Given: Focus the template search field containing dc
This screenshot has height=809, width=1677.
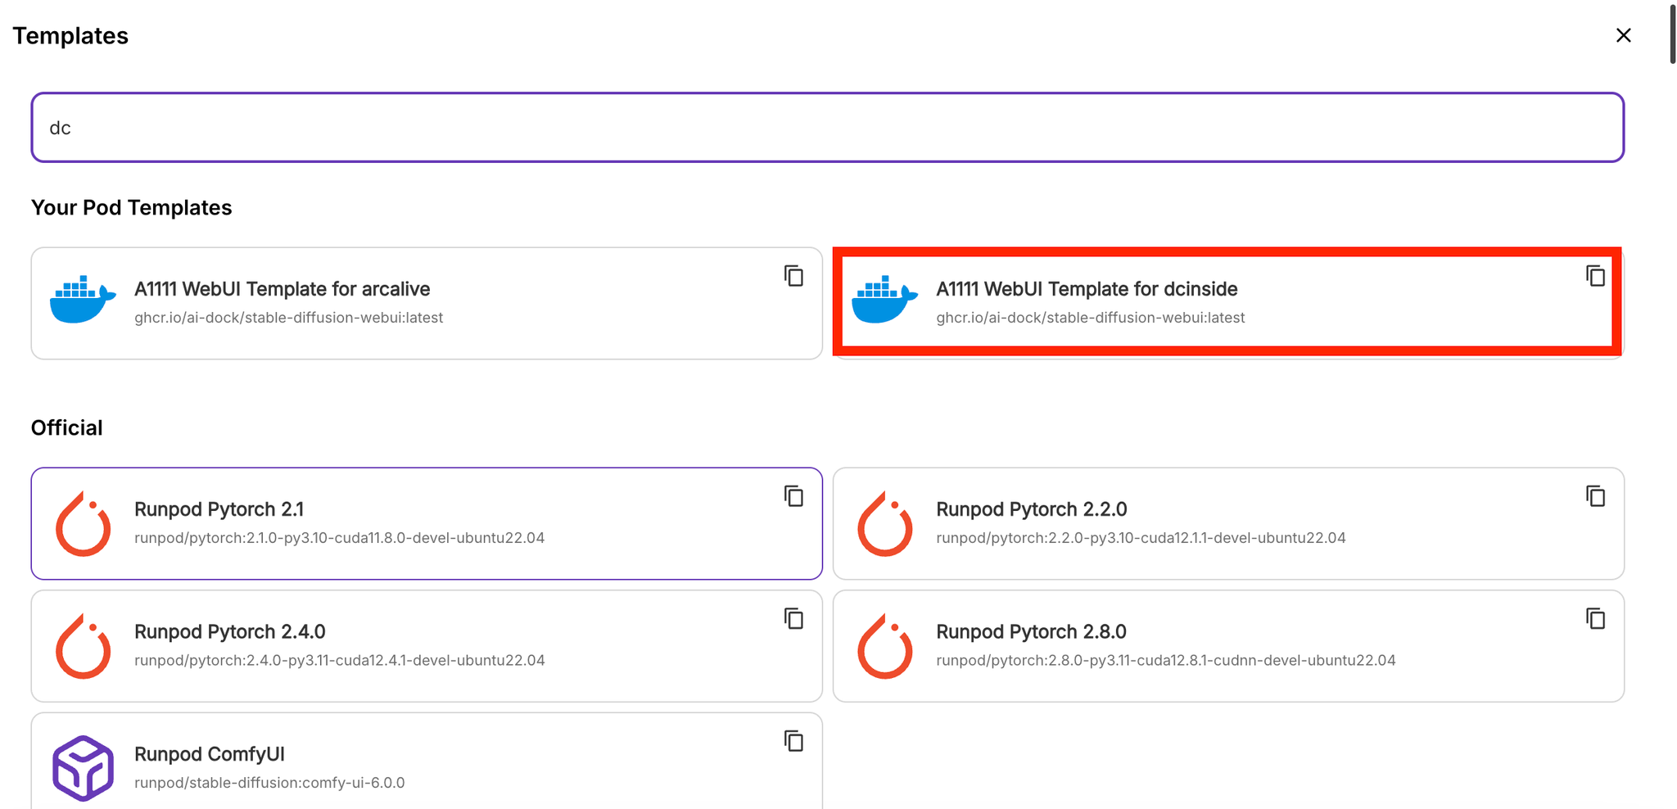Looking at the screenshot, I should (827, 127).
